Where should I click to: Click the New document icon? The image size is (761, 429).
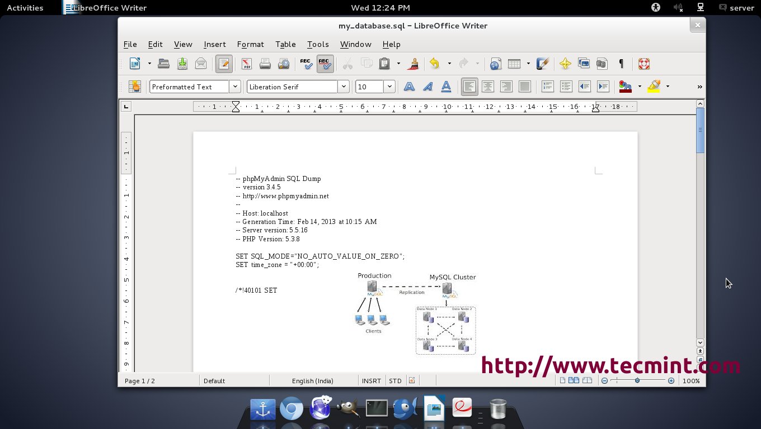click(x=135, y=64)
